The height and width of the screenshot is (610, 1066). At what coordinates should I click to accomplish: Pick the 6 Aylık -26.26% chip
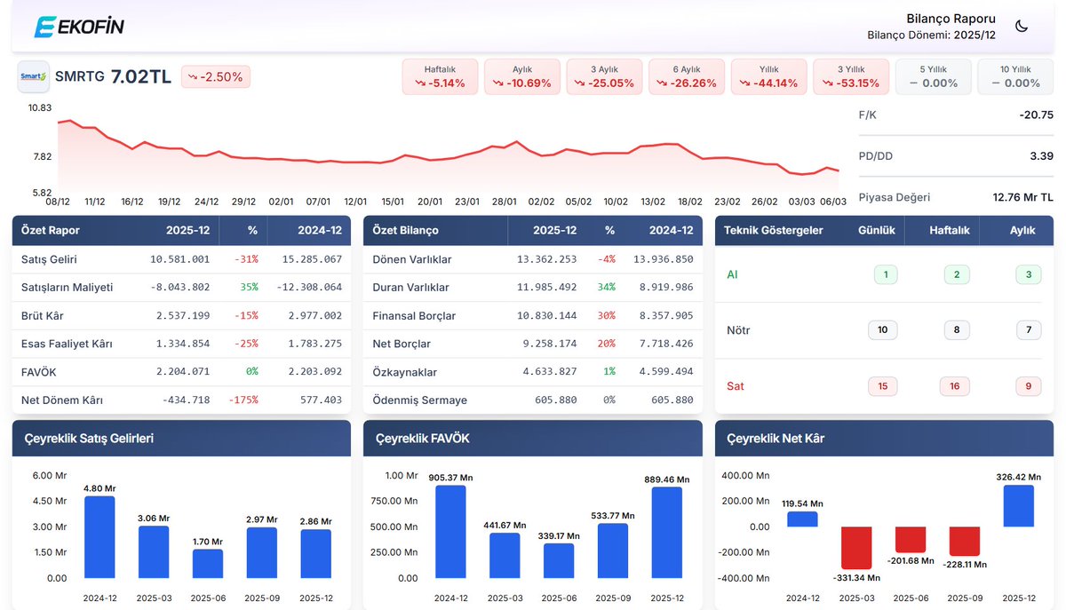coord(687,76)
